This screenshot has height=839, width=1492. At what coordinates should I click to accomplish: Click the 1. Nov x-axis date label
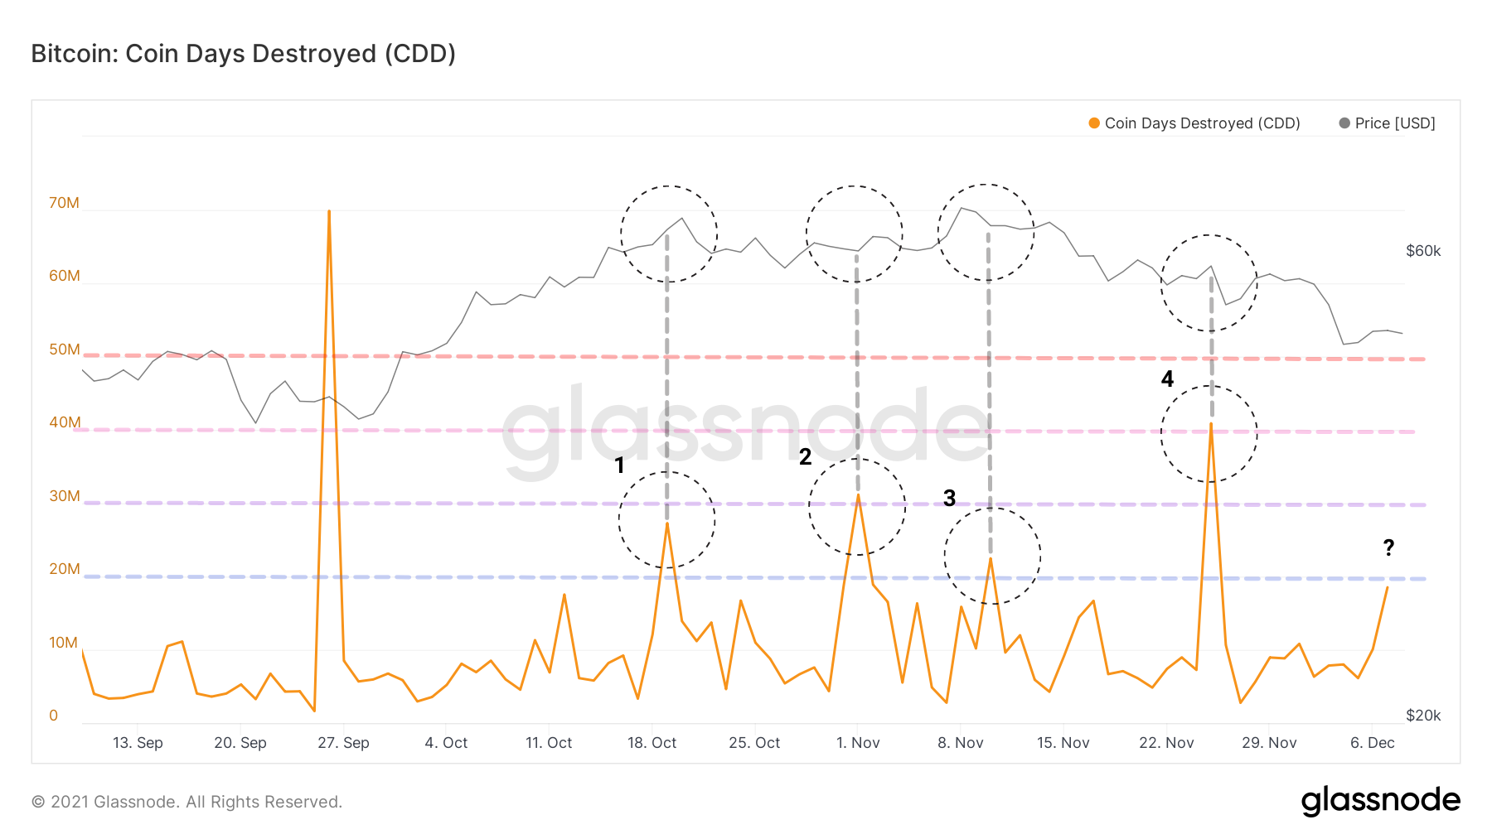(x=858, y=743)
